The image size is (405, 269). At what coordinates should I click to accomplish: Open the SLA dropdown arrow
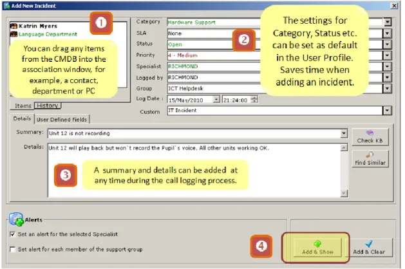[387, 33]
